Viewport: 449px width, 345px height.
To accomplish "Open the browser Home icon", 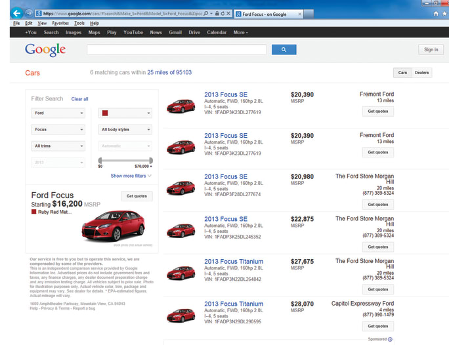I will (x=435, y=13).
